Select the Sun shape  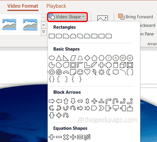(x=101, y=72)
